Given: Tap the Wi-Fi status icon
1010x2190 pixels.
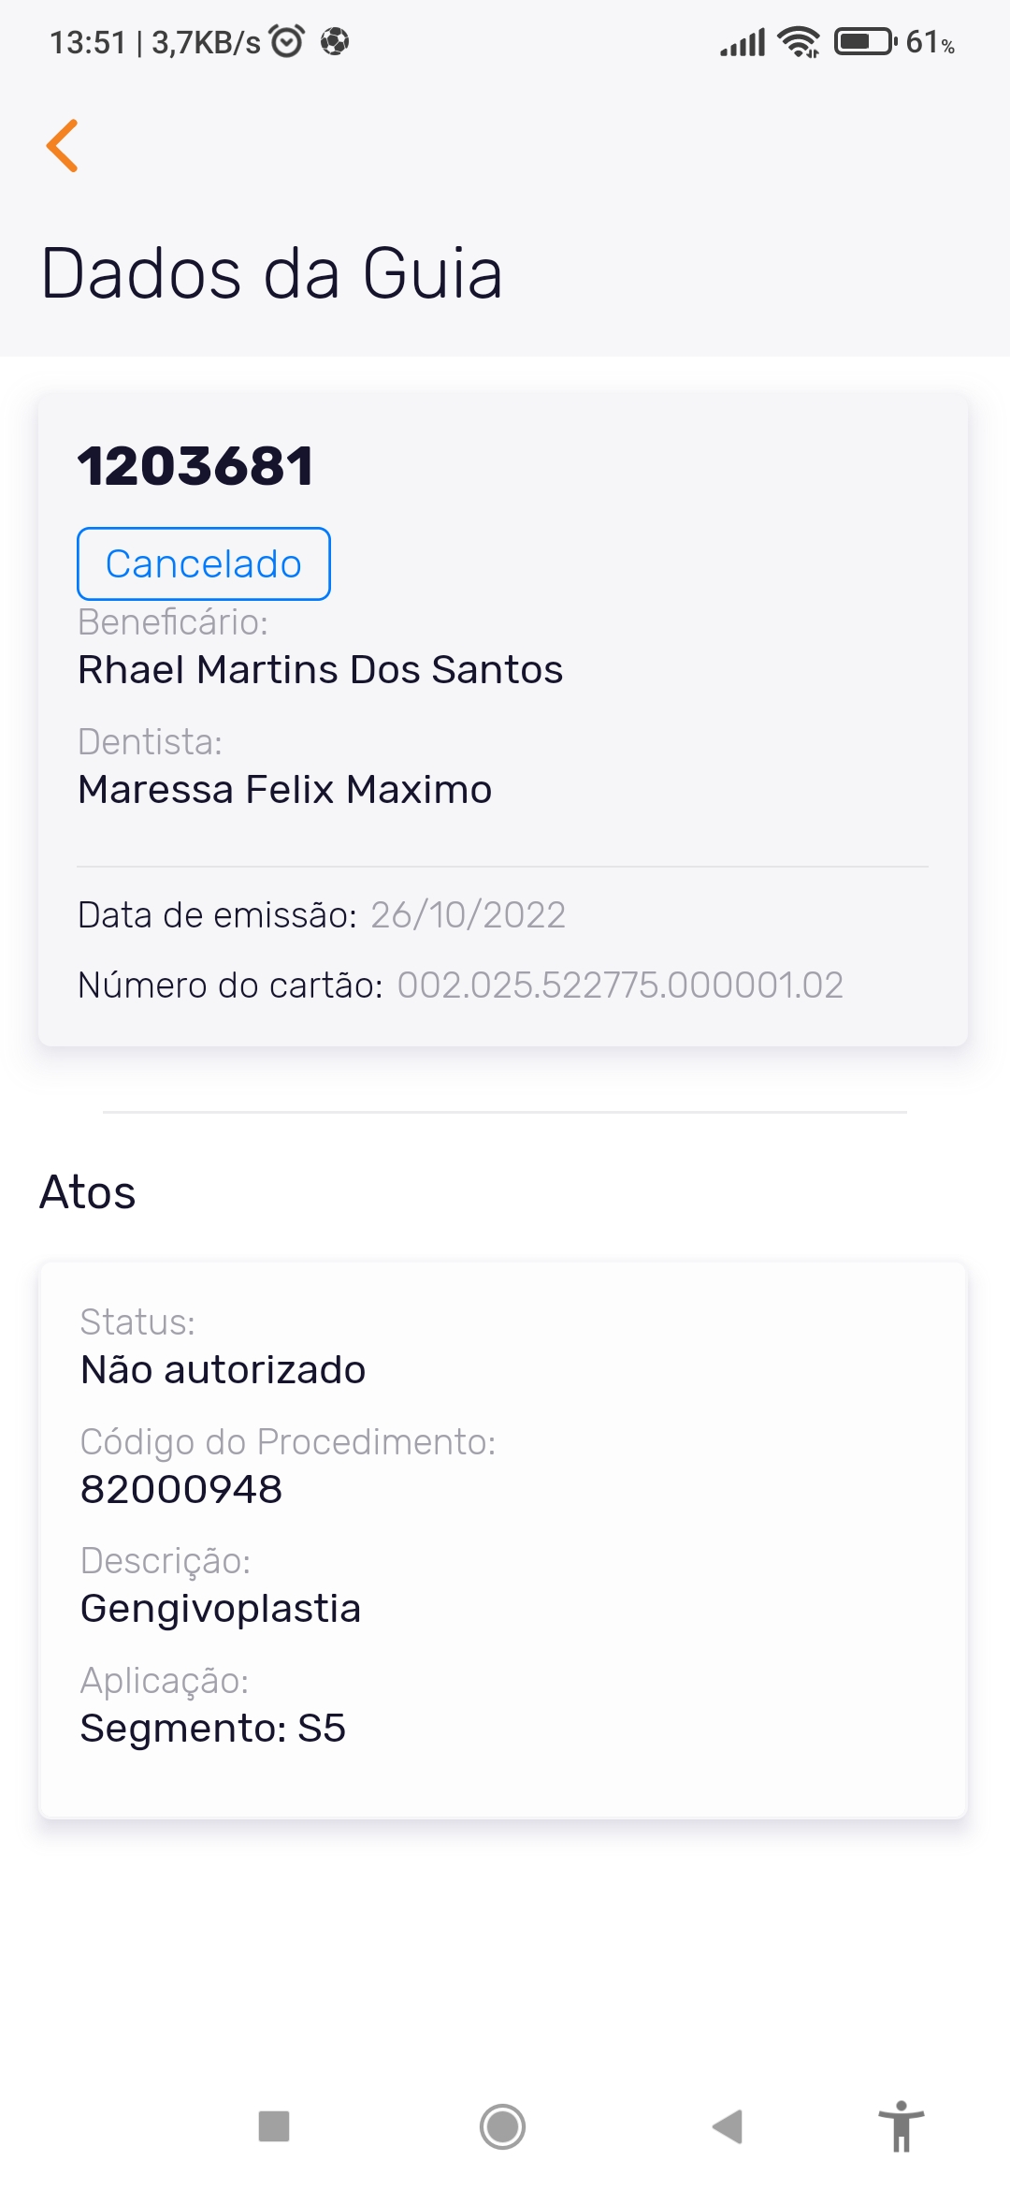Looking at the screenshot, I should pyautogui.click(x=799, y=42).
